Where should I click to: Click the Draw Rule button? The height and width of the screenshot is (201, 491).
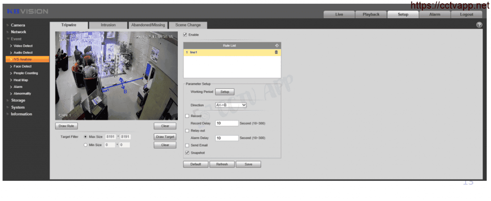[66, 126]
